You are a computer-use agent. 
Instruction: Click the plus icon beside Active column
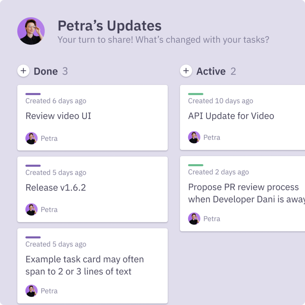click(186, 71)
